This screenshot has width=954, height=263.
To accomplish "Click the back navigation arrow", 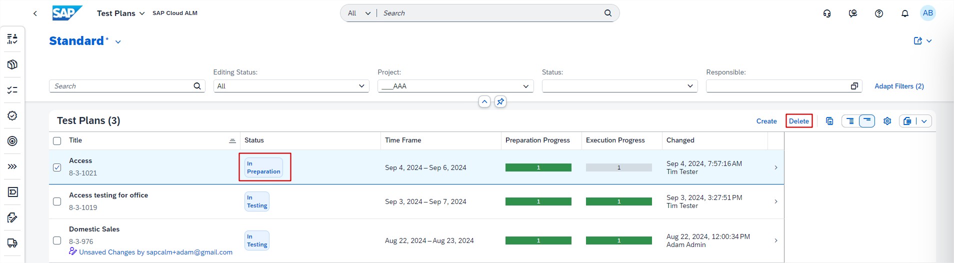I will coord(35,13).
